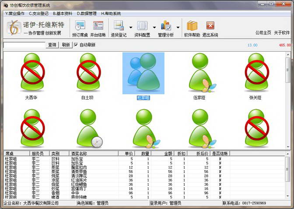Click the 刷新 refresh button
Screen dimensions: 294x209
(x=66, y=45)
